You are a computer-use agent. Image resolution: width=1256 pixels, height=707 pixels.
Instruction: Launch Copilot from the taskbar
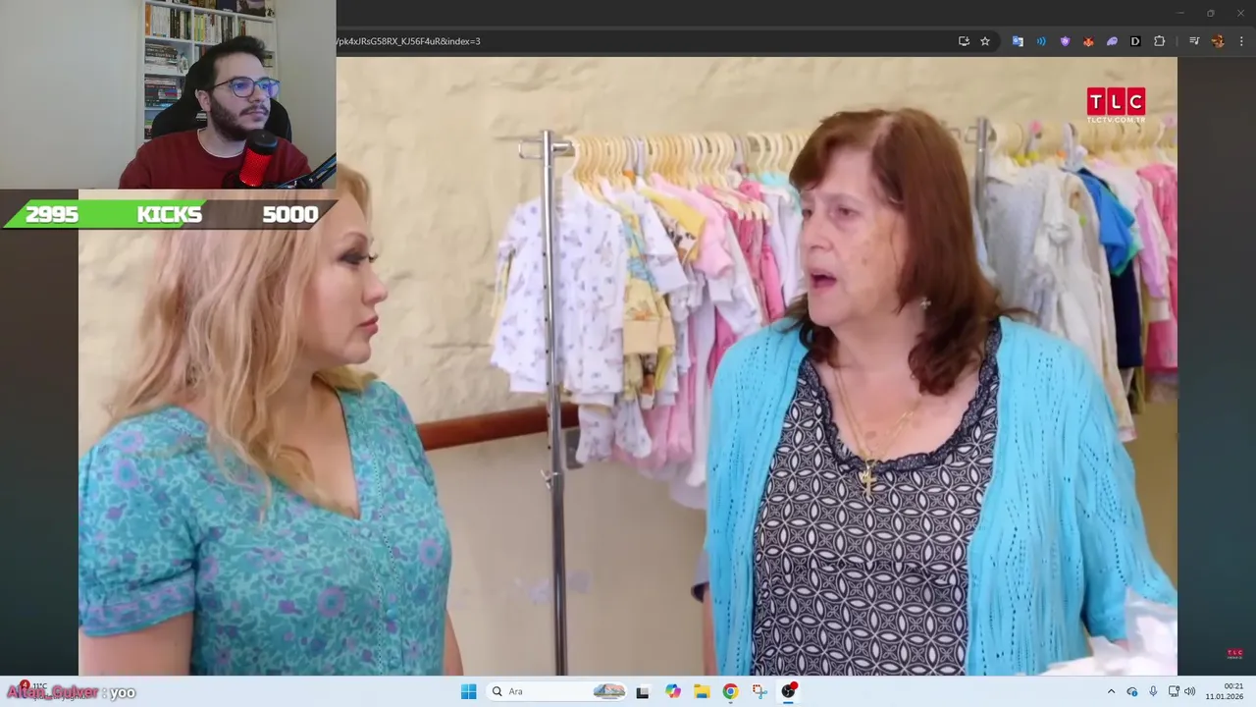point(673,691)
